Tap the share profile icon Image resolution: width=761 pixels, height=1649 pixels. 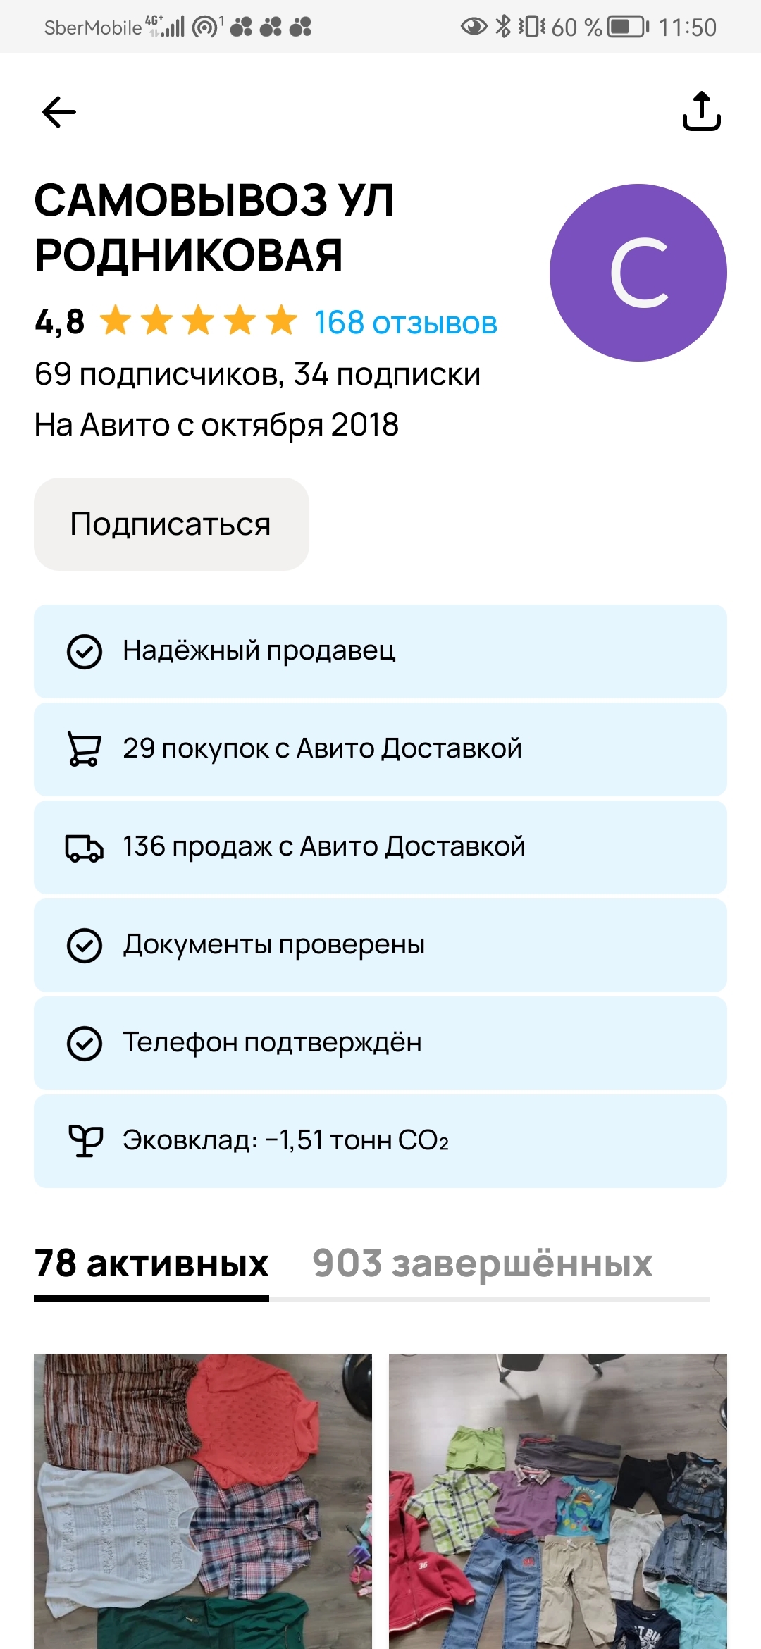[x=701, y=111]
